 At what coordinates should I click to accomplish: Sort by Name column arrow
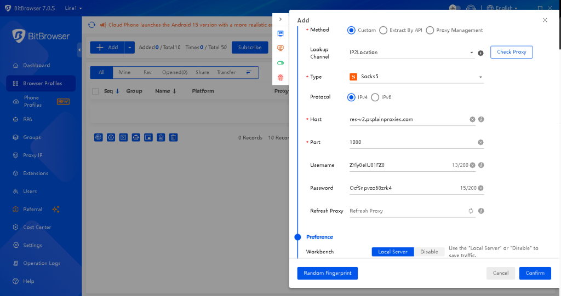point(175,91)
